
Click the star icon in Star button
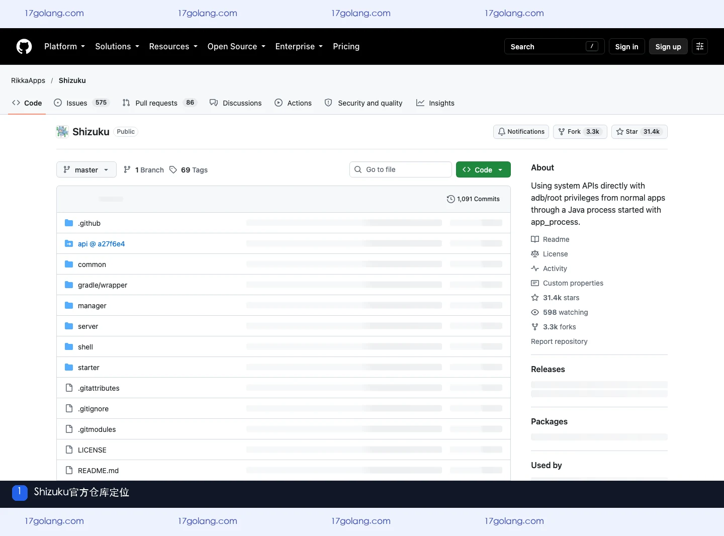pos(620,132)
